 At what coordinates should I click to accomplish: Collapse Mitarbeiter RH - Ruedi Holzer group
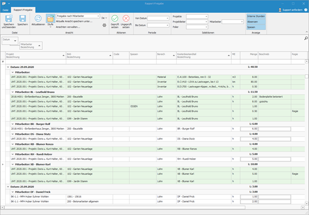click(x=12, y=154)
